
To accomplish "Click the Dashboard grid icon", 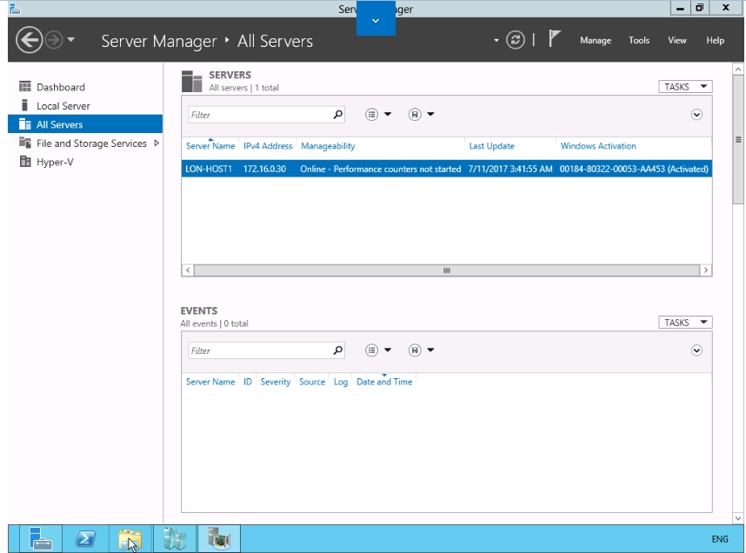I will (24, 87).
